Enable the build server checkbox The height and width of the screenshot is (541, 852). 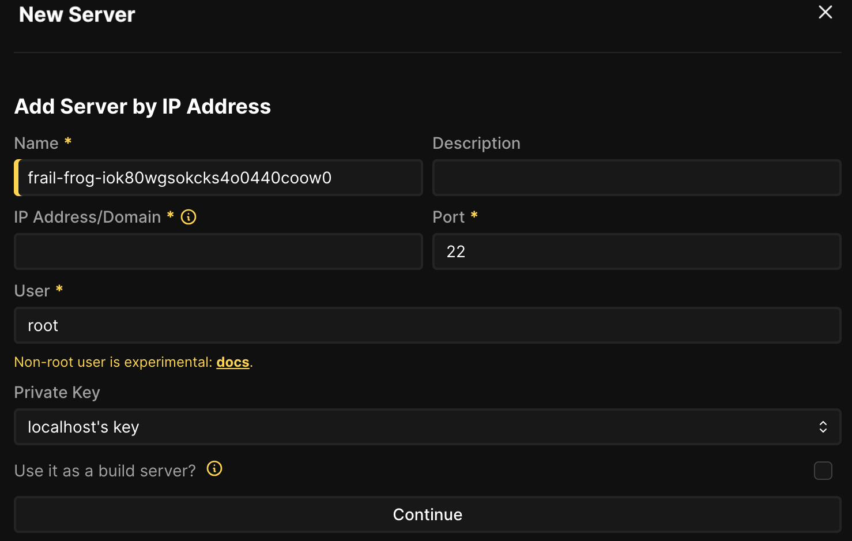click(823, 471)
